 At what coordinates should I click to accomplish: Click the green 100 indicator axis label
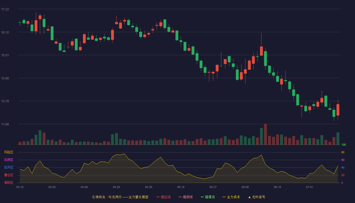(344, 145)
